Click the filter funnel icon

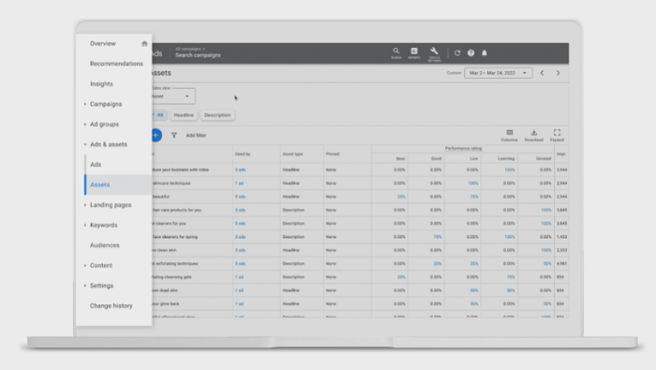click(174, 135)
